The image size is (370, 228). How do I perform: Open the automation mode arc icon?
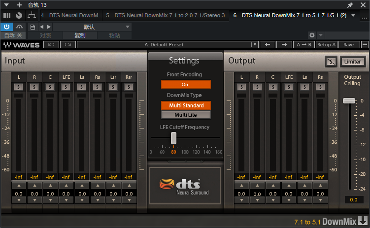[19, 27]
